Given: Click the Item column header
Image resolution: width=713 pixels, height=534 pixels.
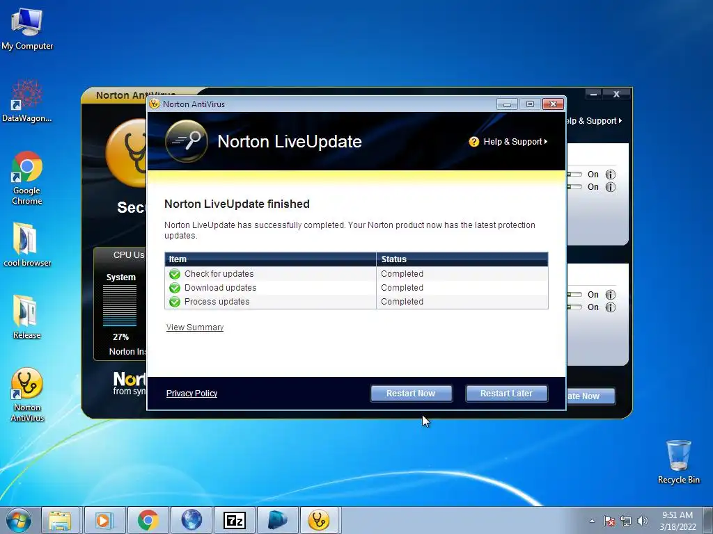Looking at the screenshot, I should pos(270,259).
